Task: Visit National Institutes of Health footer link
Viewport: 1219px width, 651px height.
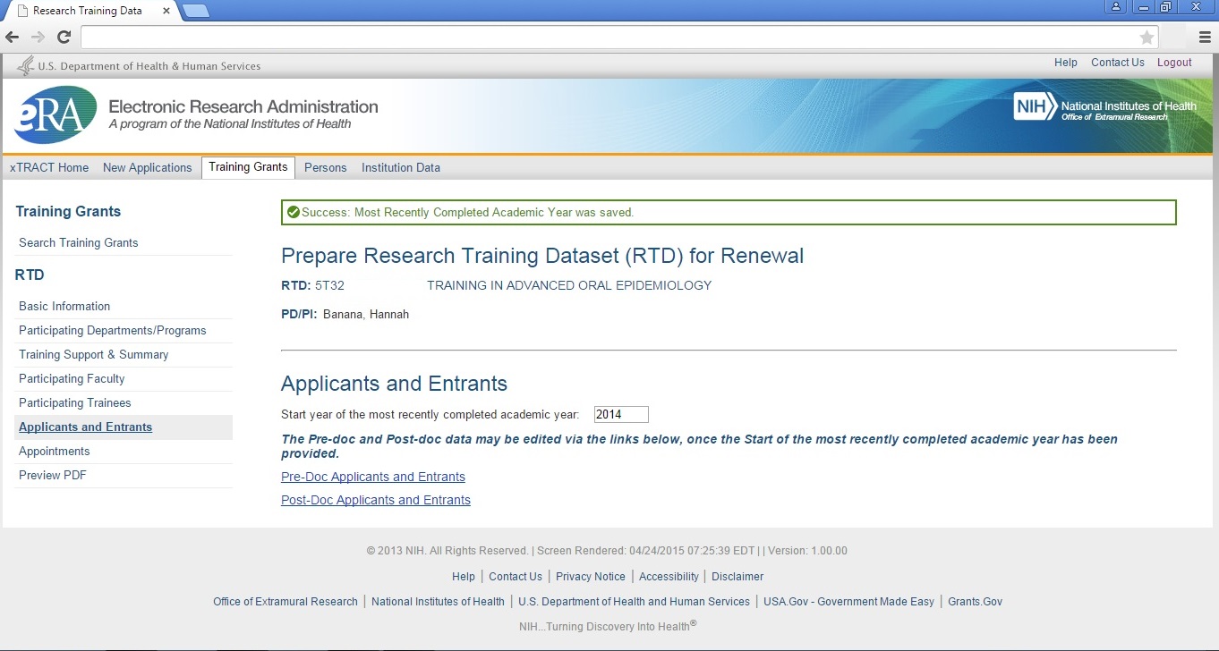Action: tap(438, 602)
